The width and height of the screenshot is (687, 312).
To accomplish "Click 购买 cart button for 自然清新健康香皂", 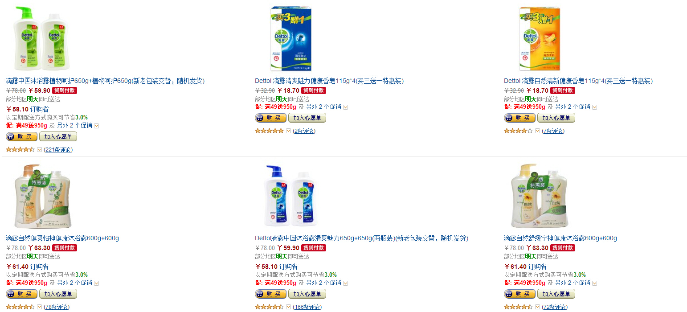I will click(519, 118).
